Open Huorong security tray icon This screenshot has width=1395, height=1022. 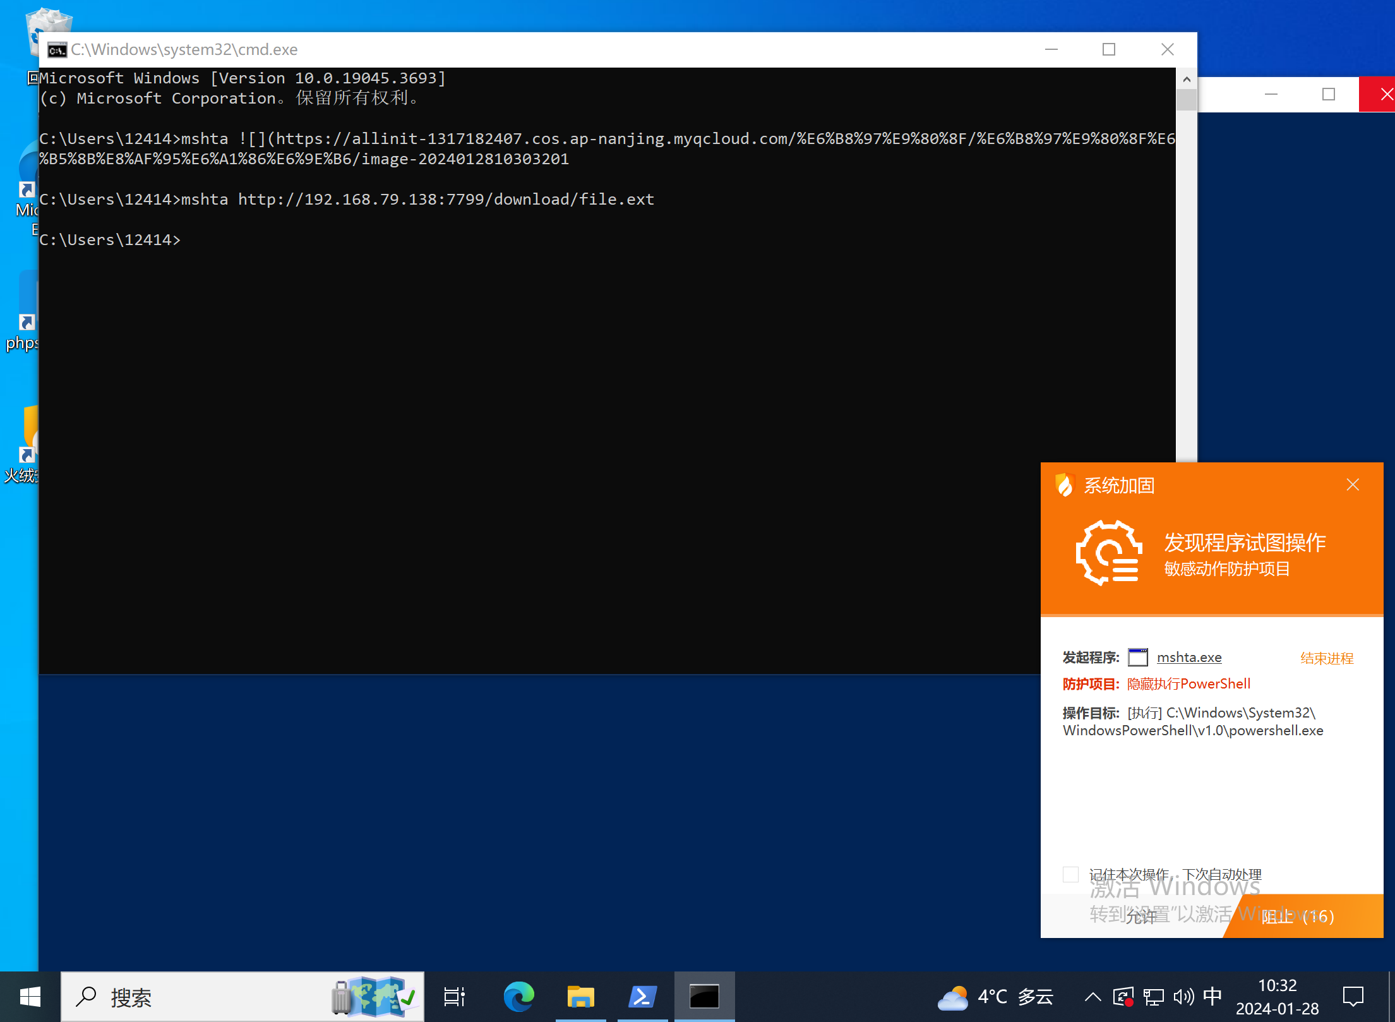coord(1123,997)
